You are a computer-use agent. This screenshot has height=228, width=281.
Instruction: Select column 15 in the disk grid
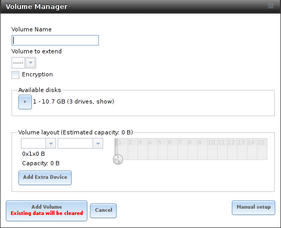262,149
